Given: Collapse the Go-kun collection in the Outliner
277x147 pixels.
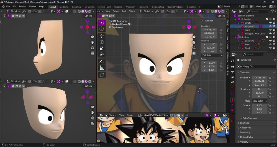Looking at the screenshot, I should click(235, 37).
